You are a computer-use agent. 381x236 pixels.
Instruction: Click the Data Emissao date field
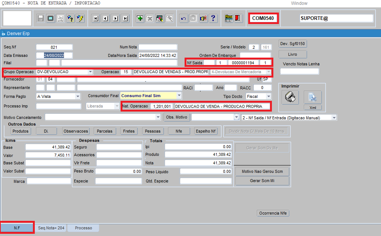pos(54,55)
